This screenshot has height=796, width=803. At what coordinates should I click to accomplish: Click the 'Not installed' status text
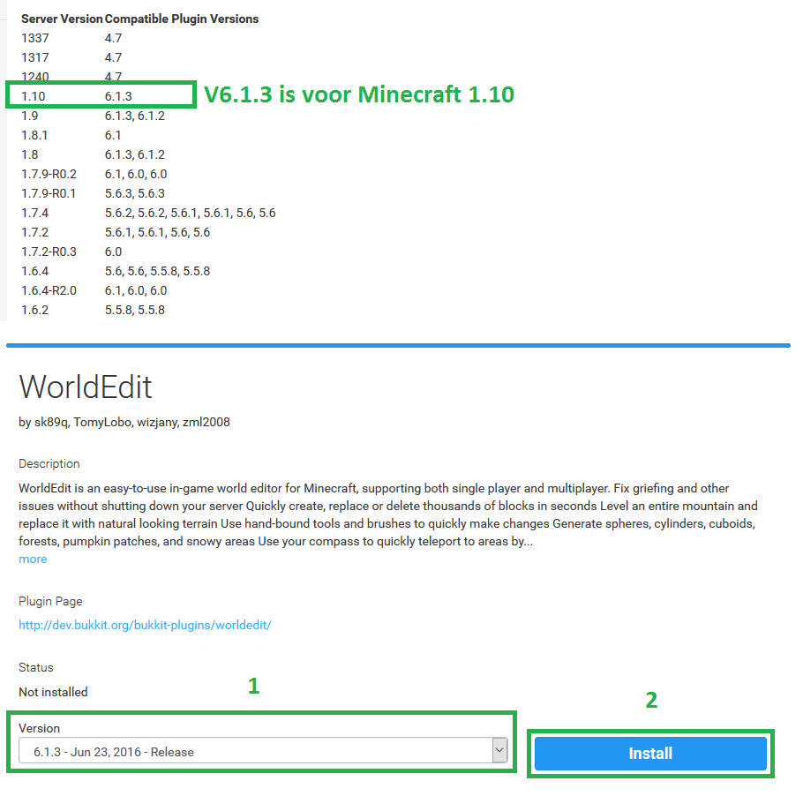53,692
